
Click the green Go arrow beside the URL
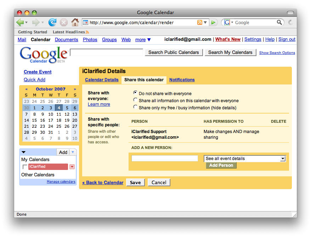click(213, 22)
